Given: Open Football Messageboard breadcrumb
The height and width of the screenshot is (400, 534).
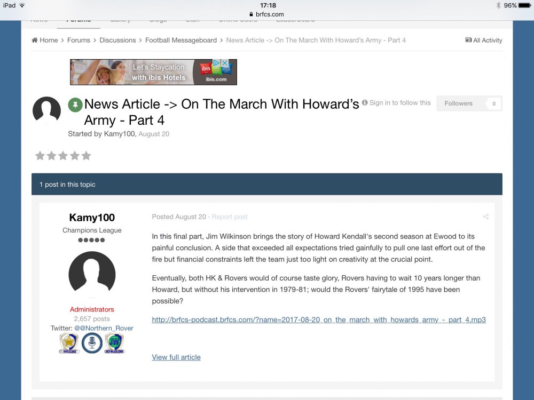Looking at the screenshot, I should [x=181, y=40].
